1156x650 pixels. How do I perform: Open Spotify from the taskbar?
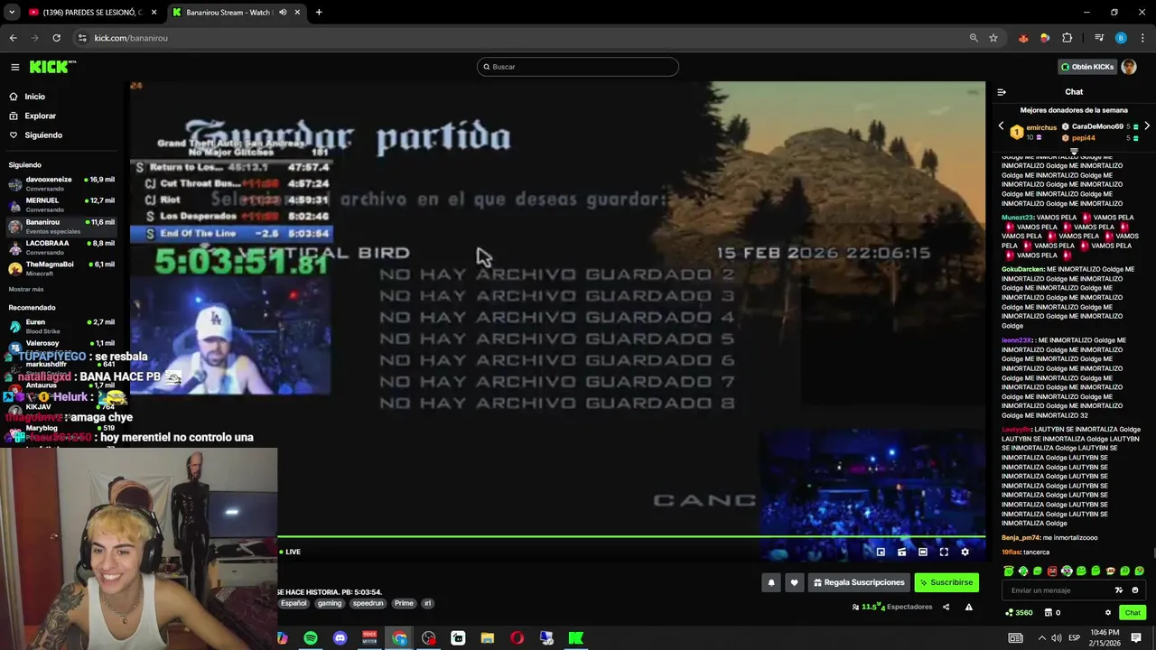(x=311, y=638)
